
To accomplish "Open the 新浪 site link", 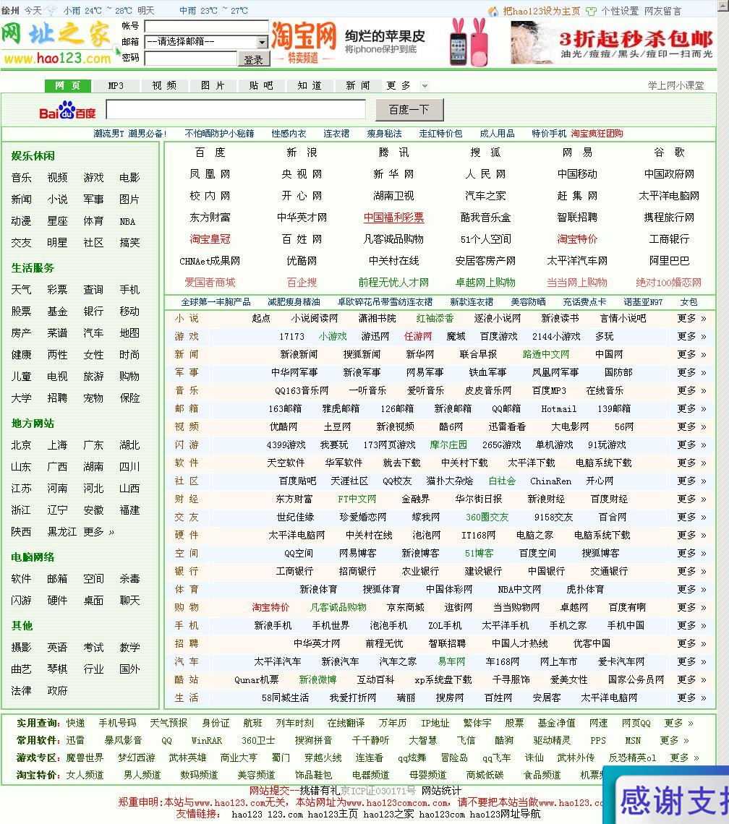I will tap(302, 153).
